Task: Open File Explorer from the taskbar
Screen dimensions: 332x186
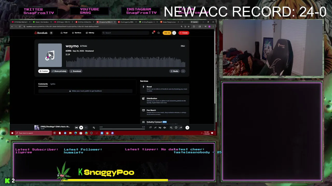Action: click(x=70, y=133)
